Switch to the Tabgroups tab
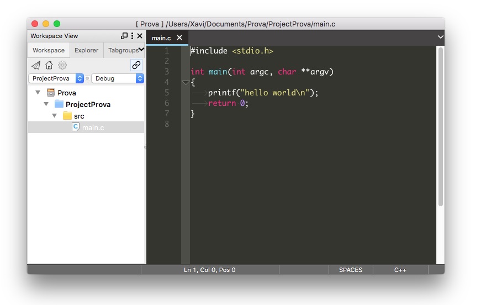Viewport: 481px width, 305px height. tap(123, 50)
